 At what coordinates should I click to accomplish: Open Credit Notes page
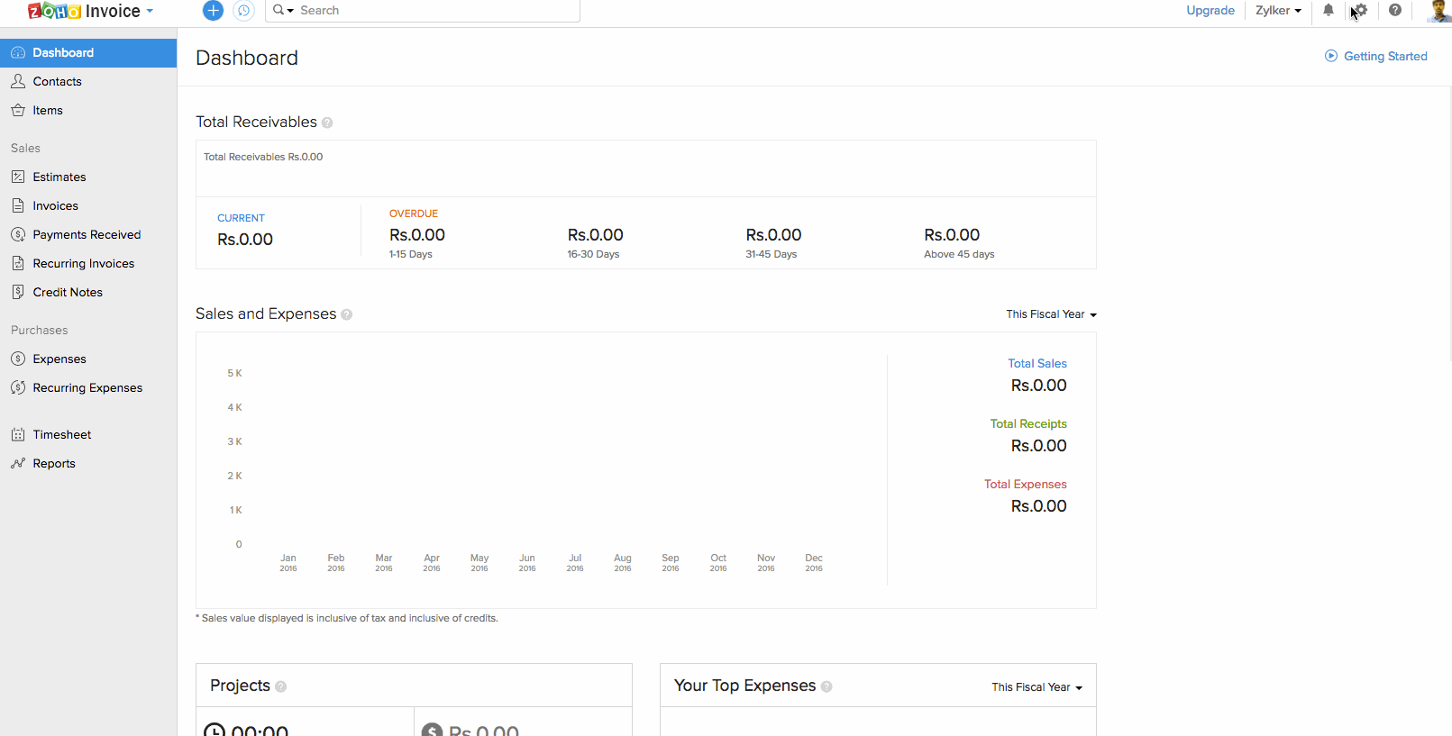pyautogui.click(x=88, y=292)
